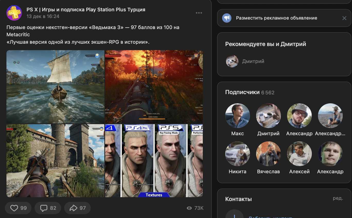352x218 pixels.
Task: Click the PS X community name link
Action: [x=86, y=10]
